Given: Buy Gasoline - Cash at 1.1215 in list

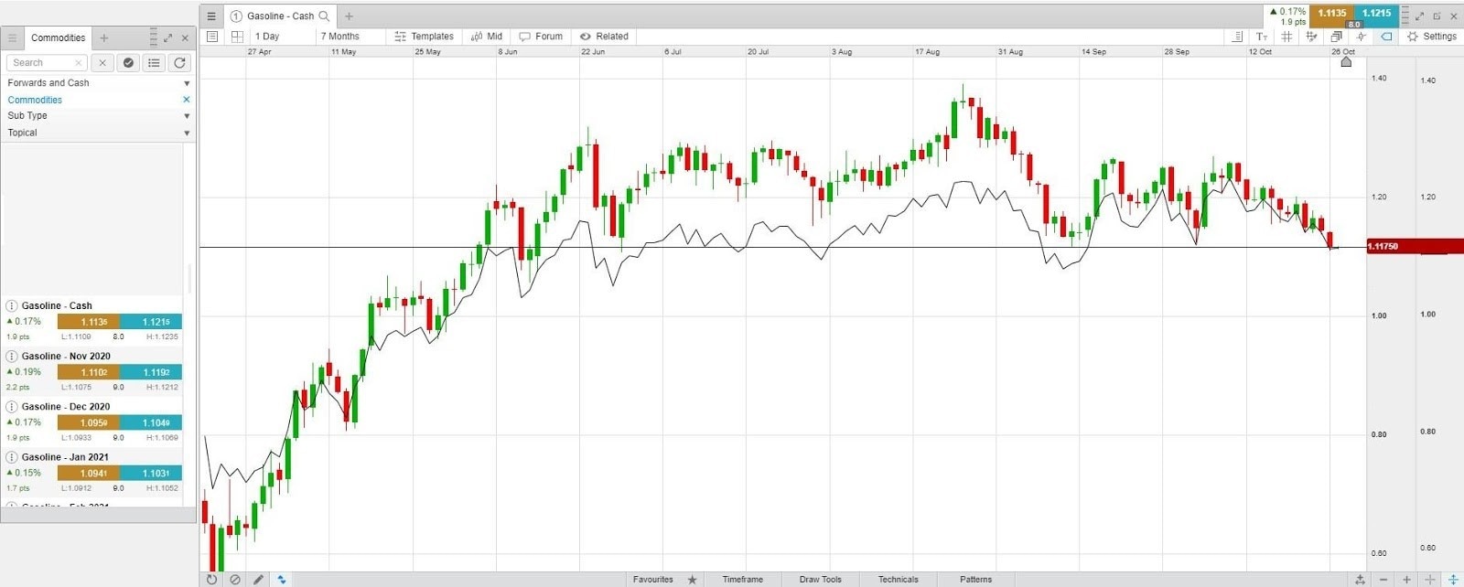Looking at the screenshot, I should (151, 322).
